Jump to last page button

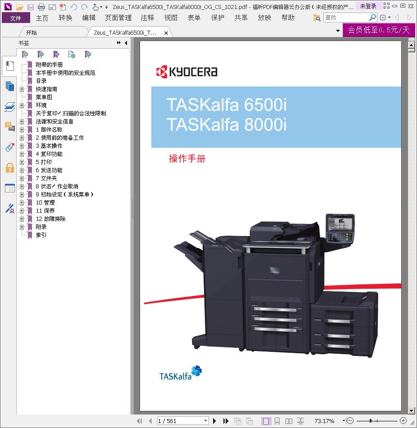point(226,421)
